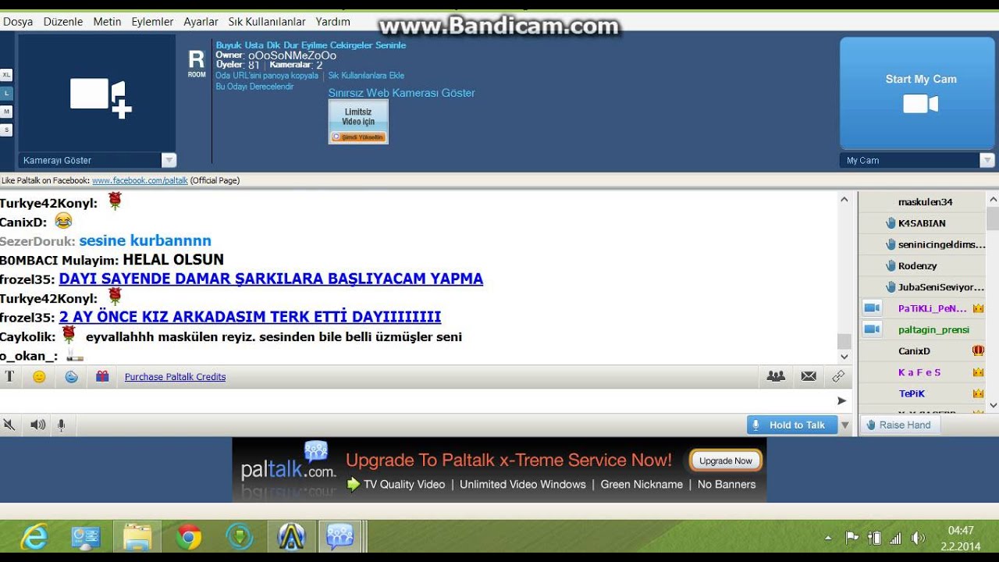Click user list scrollbar down arrow
The height and width of the screenshot is (562, 999).
993,405
